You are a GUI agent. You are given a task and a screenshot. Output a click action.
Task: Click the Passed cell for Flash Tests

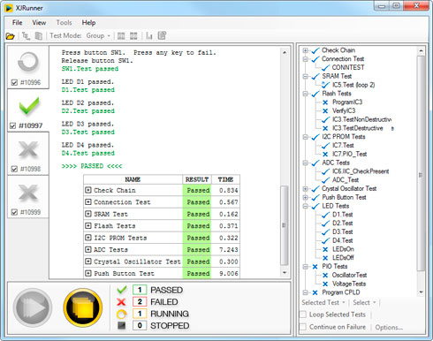coord(197,226)
